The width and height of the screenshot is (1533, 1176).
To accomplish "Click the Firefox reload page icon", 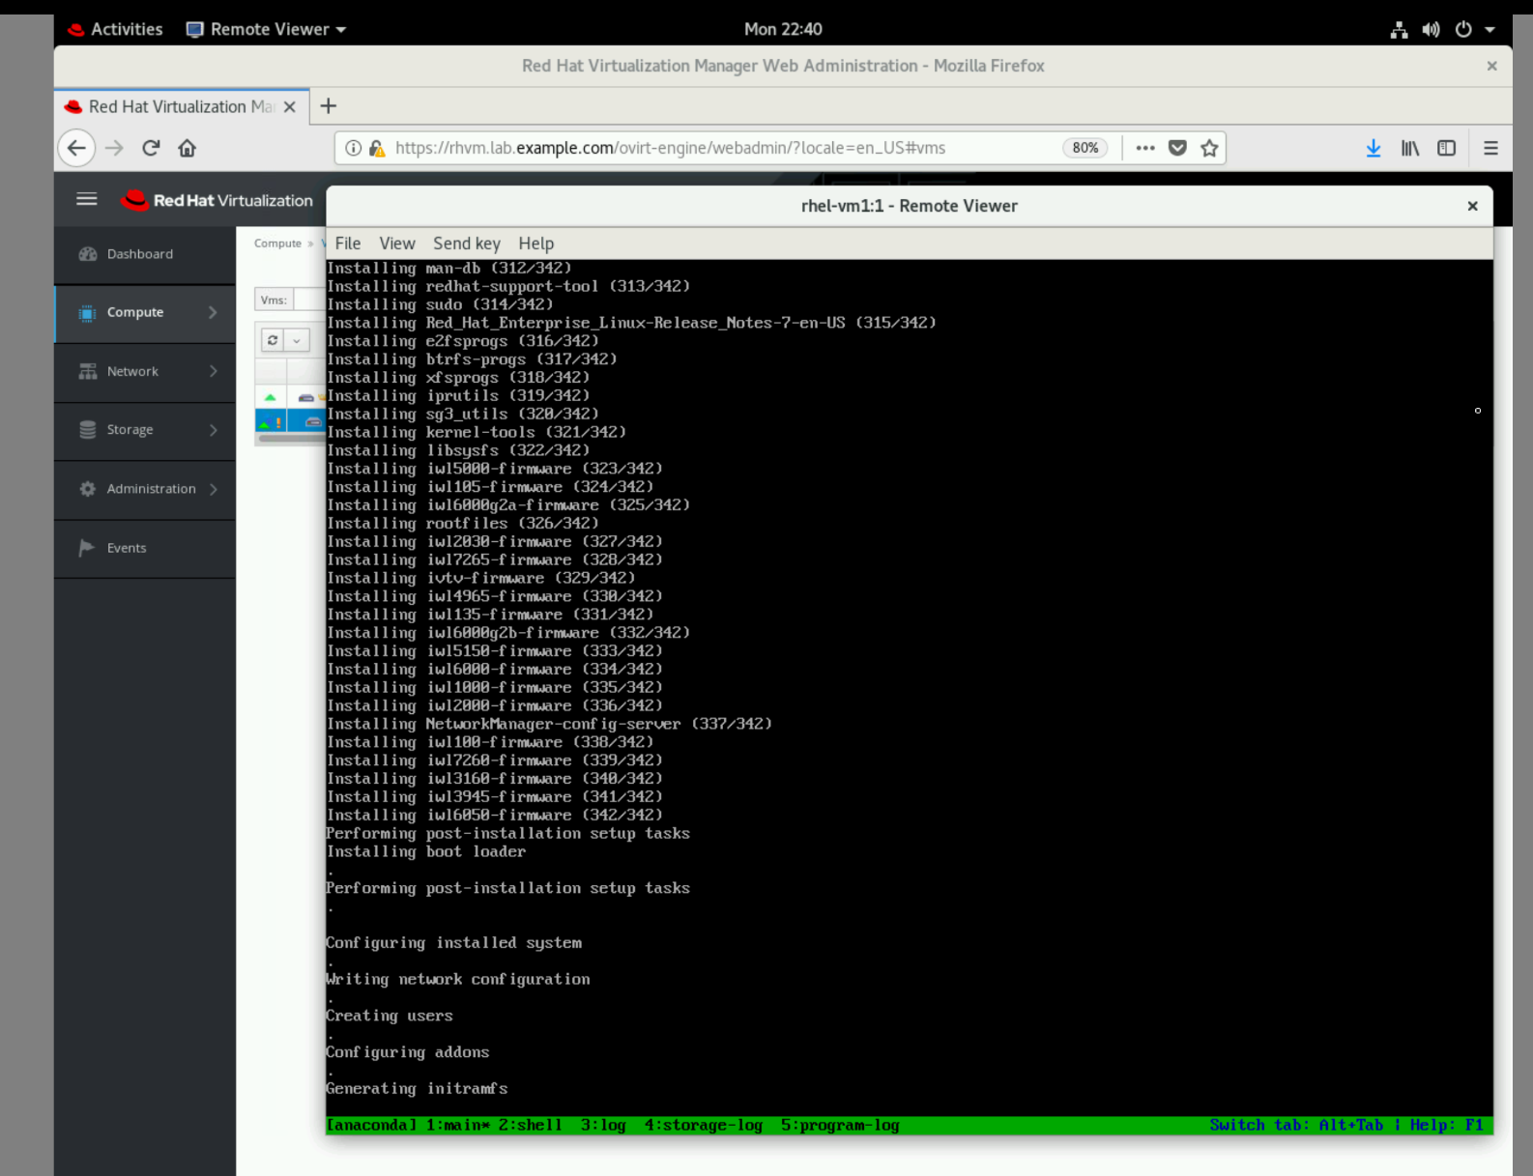I will pyautogui.click(x=151, y=148).
